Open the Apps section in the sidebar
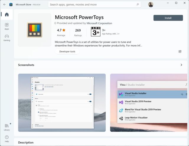 coord(7,26)
